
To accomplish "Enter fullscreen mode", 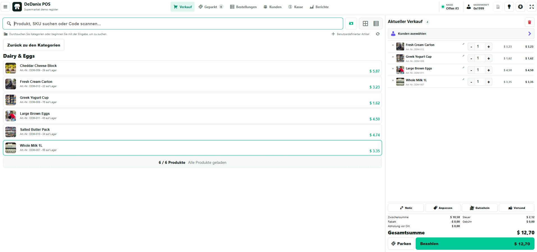I will tap(532, 7).
